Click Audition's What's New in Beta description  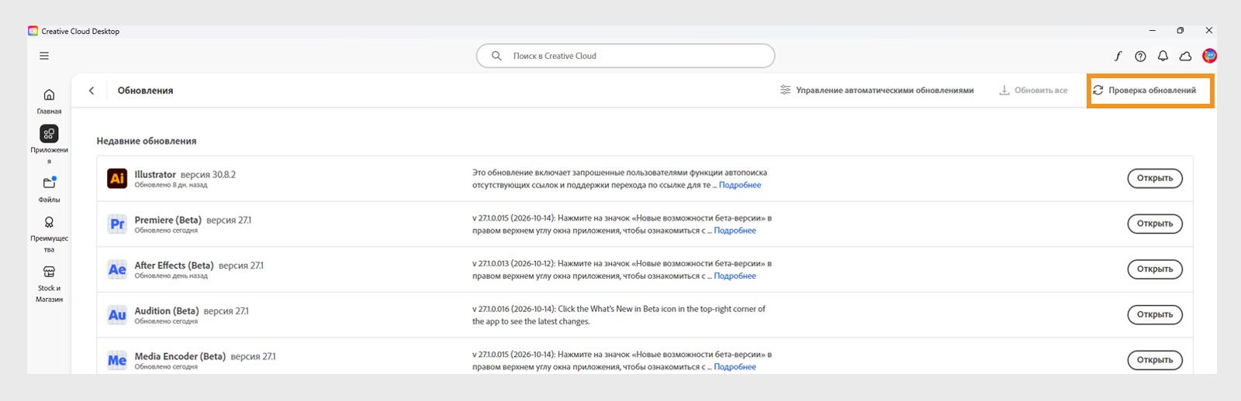[619, 315]
